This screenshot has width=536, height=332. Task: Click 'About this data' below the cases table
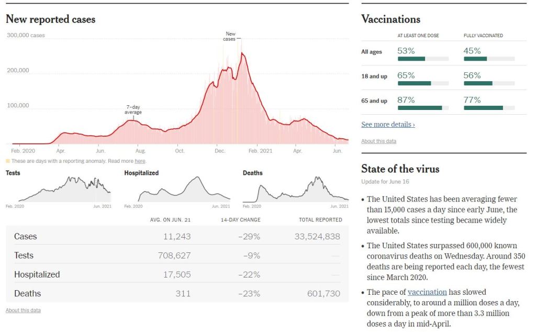tap(23, 311)
